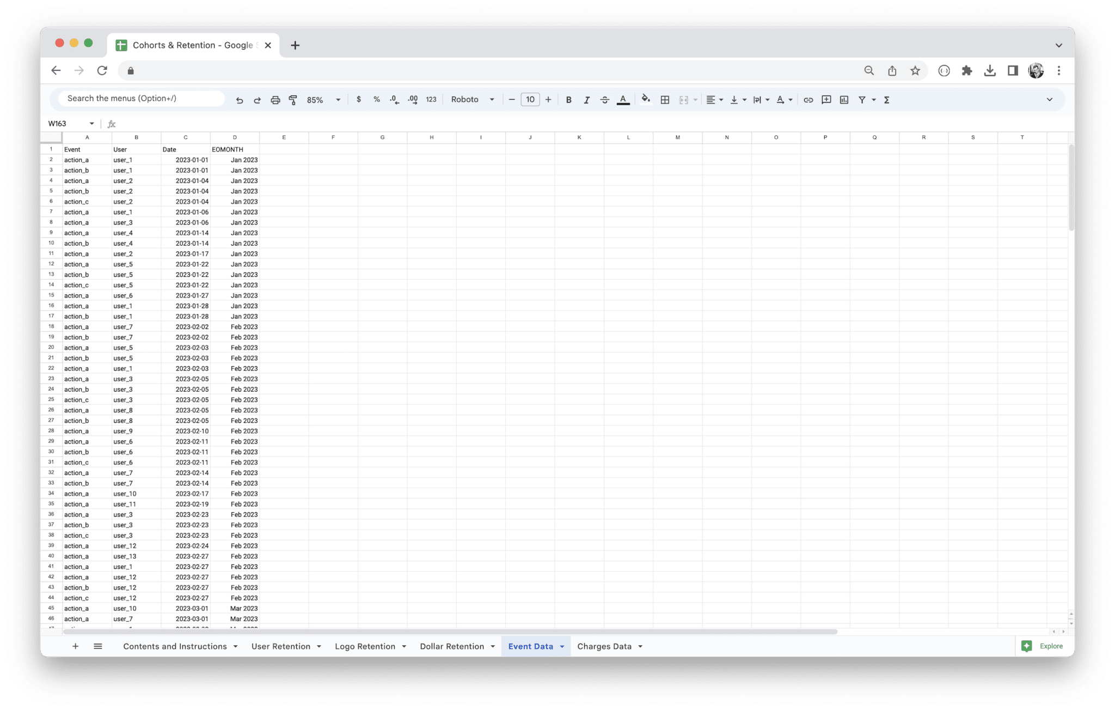This screenshot has width=1115, height=710.
Task: Click the Insert comment icon
Action: (x=826, y=100)
